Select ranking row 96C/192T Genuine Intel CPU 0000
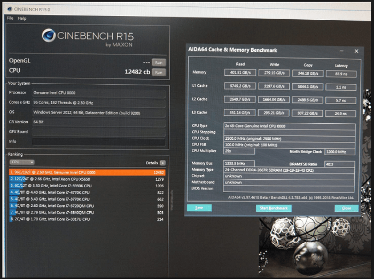Viewport: 374px width, 279px height. 87,172
